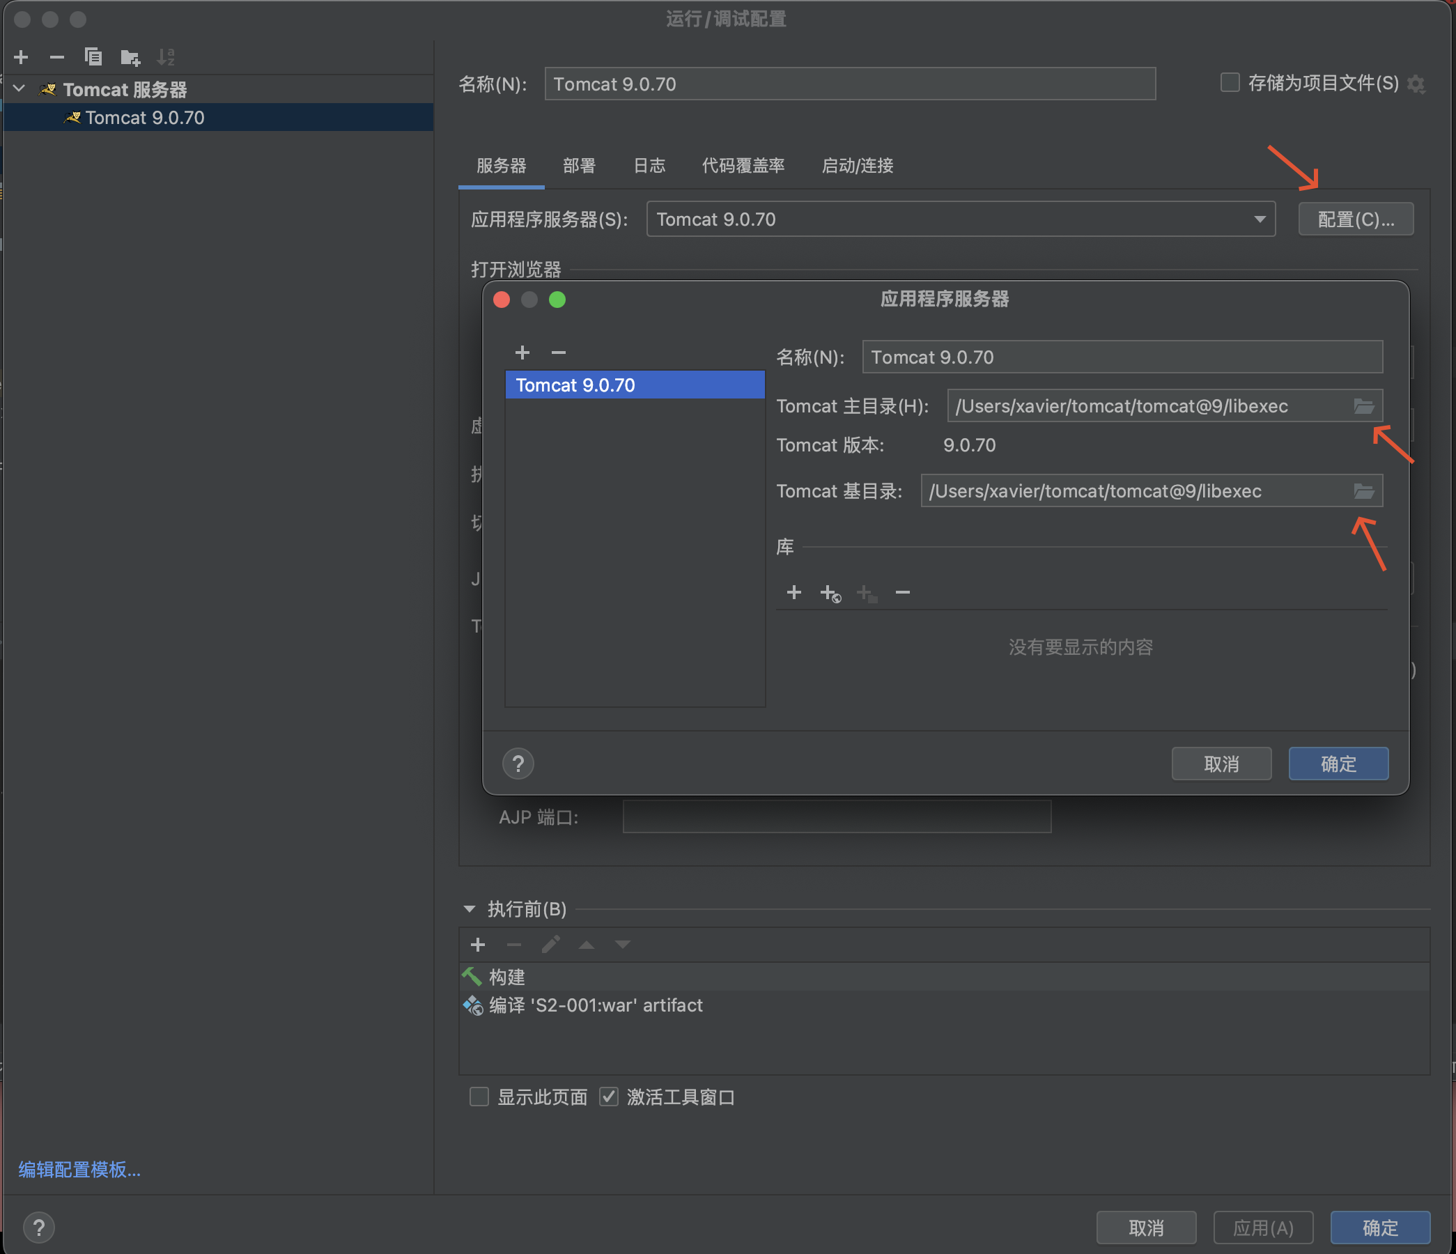Click 配置(C)... button

(1356, 219)
